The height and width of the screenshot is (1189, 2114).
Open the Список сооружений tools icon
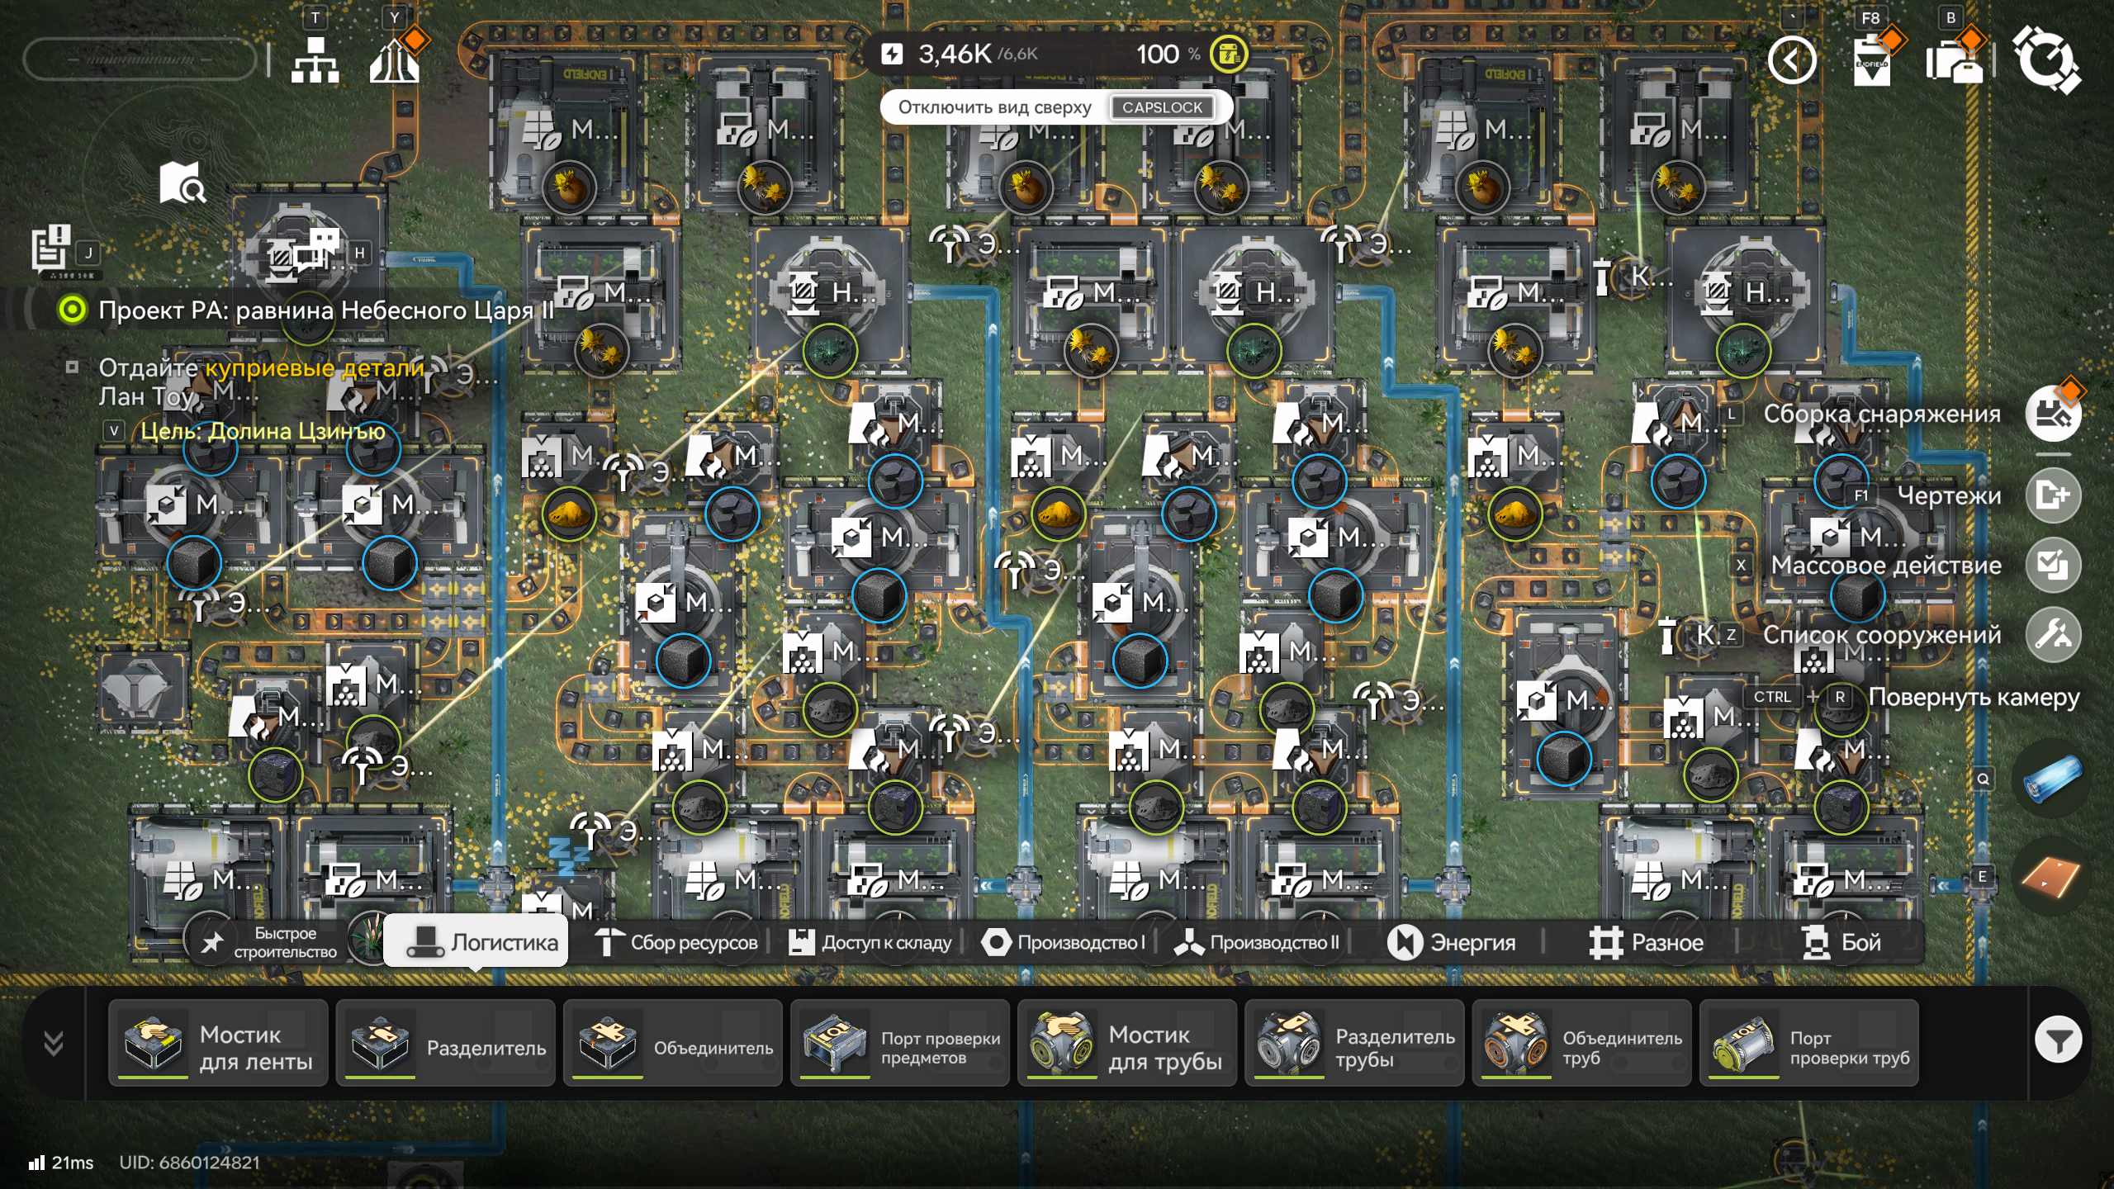[2052, 635]
